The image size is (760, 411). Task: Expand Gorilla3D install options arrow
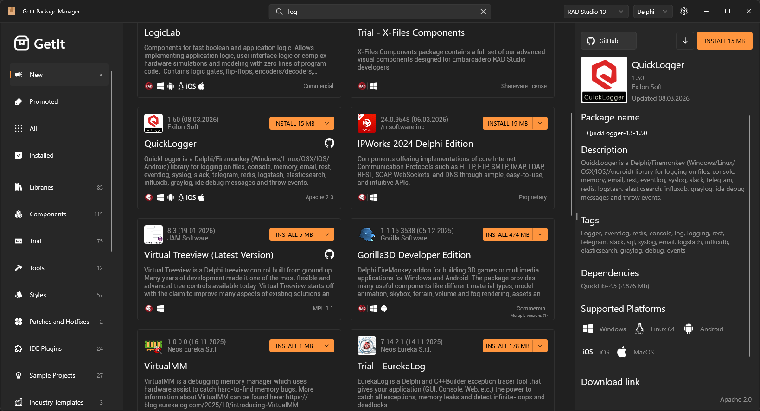(x=540, y=234)
